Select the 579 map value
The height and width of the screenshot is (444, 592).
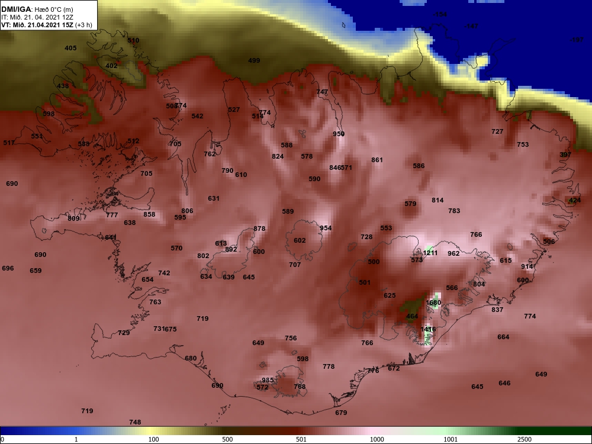point(410,204)
